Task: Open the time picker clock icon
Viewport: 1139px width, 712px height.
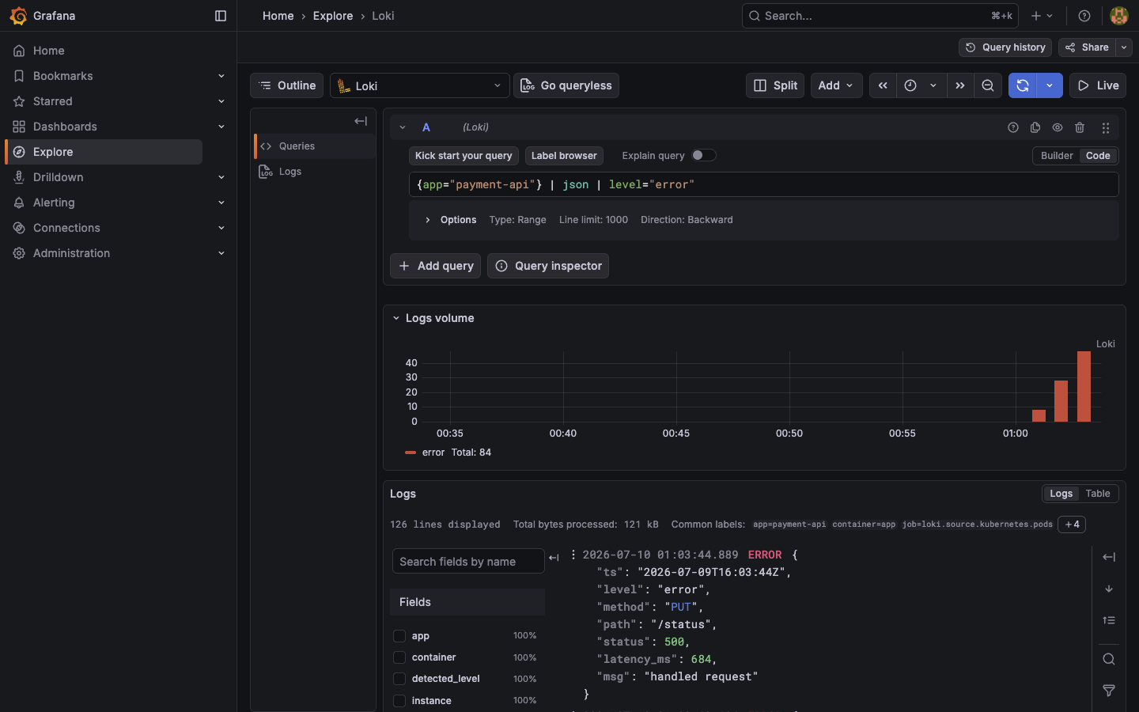Action: pos(910,85)
